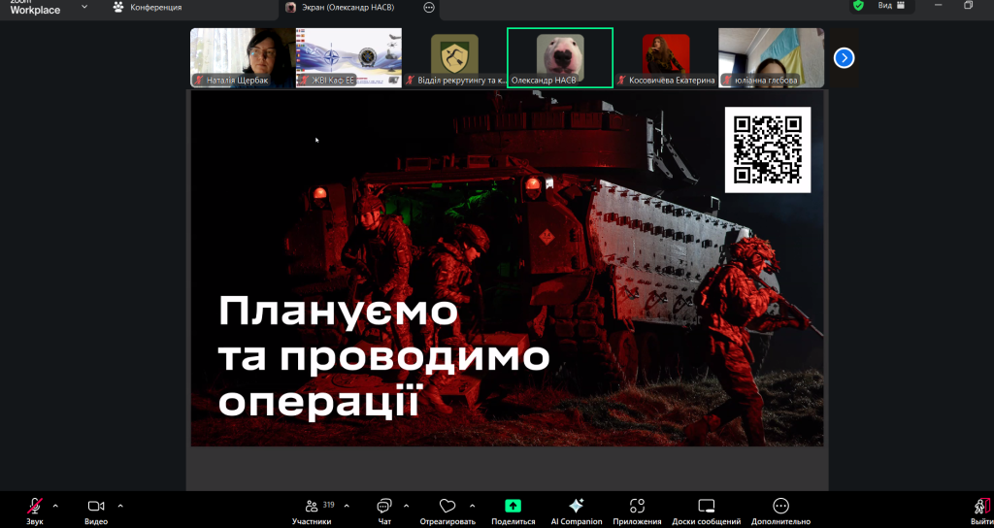Show next participants with blue arrow
The height and width of the screenshot is (528, 994).
point(845,58)
